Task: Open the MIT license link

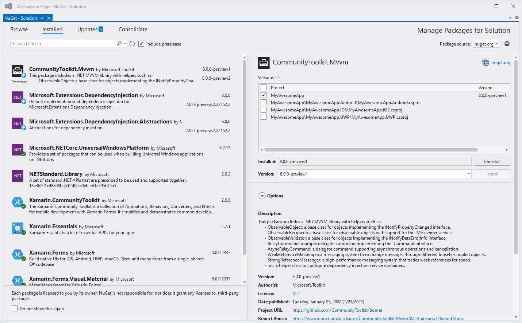Action: [x=296, y=294]
